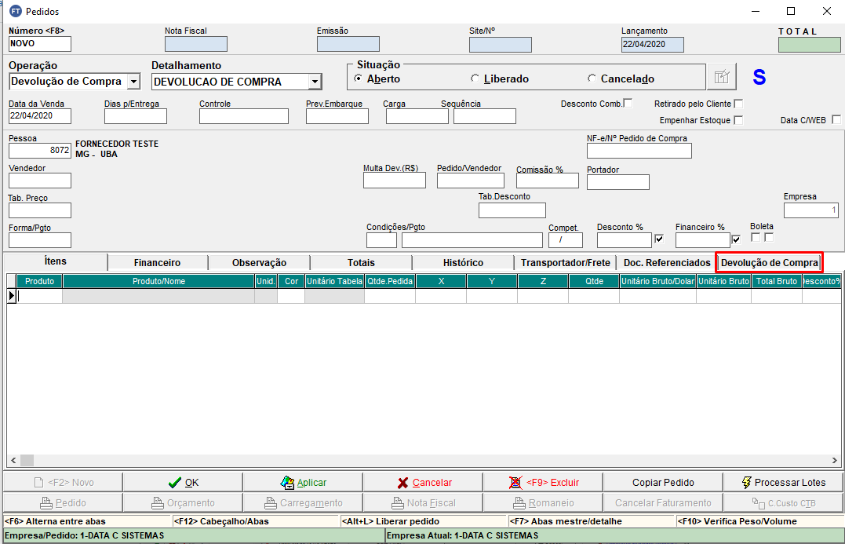Click the blue S indicator
The width and height of the screenshot is (845, 544).
tap(759, 78)
